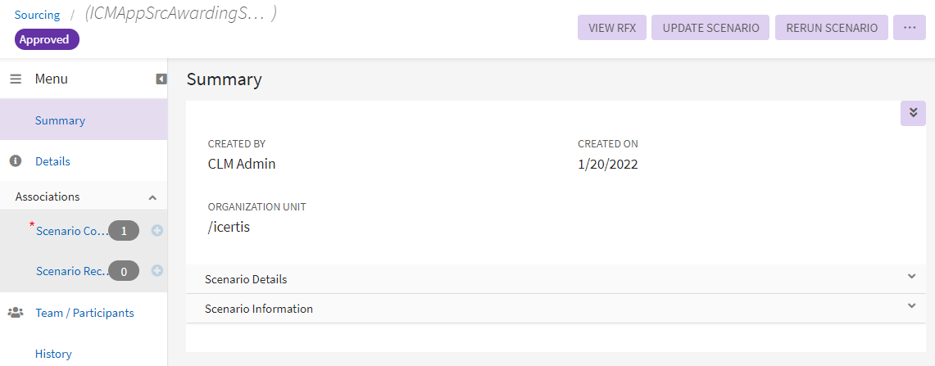Collapse the Associations section chevron
The height and width of the screenshot is (366, 935).
152,197
